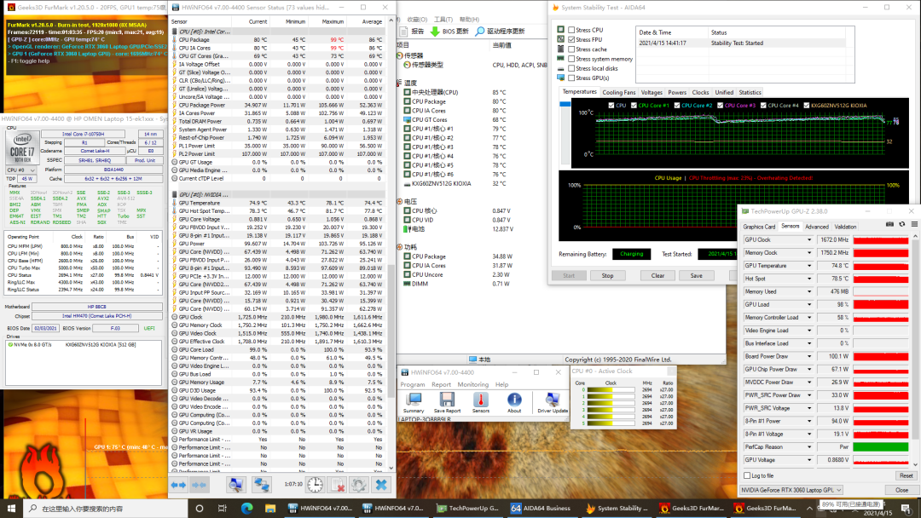Expand the GPU selector NVIDIA GeForce RTX 3060

coord(840,490)
